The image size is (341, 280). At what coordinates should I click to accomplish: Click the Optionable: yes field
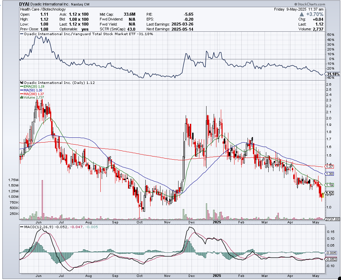tap(74, 29)
